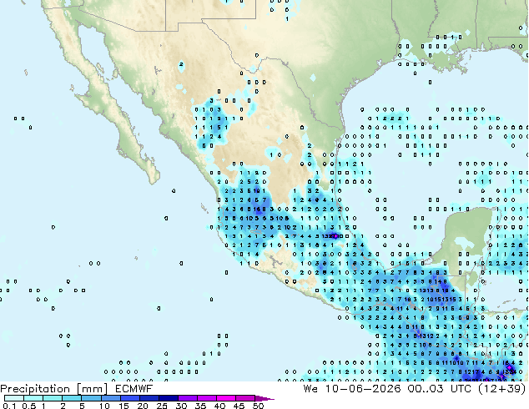
Task: Pick the 15–20 mm legend color box
Action: coord(129,398)
